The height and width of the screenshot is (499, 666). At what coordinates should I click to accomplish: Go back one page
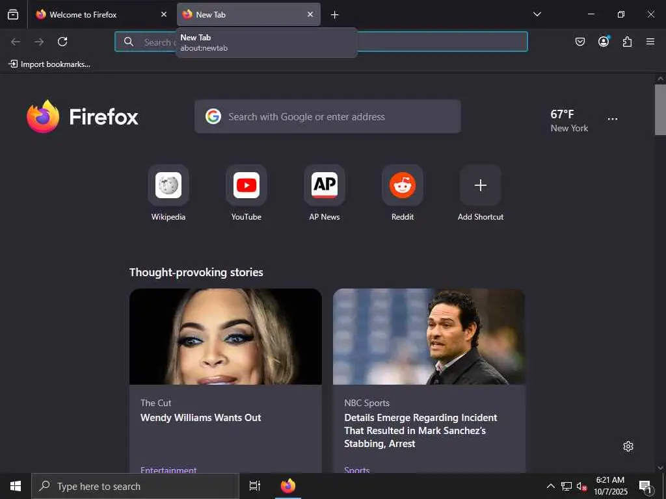pyautogui.click(x=16, y=42)
